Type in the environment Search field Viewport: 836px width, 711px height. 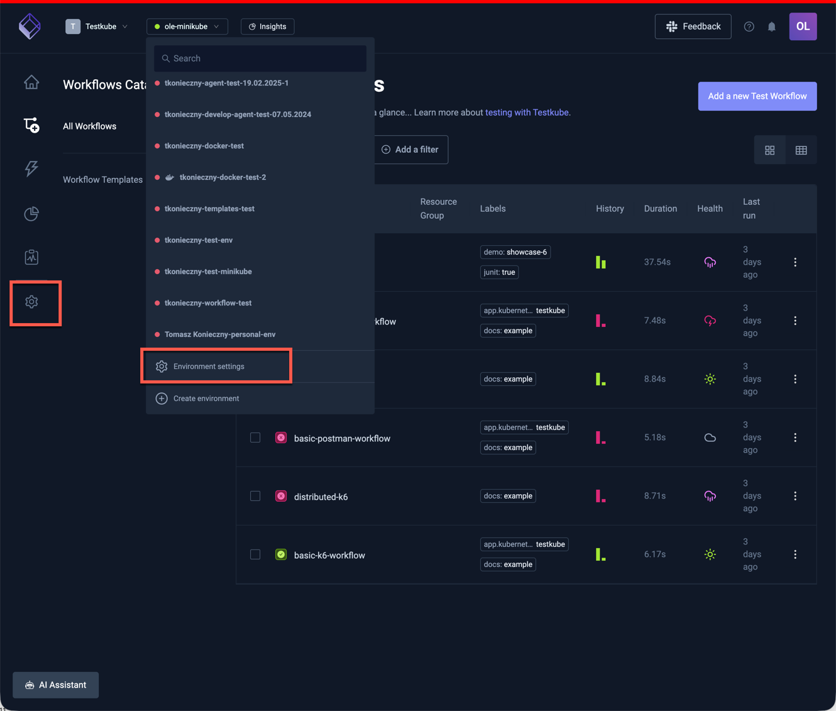click(x=260, y=58)
